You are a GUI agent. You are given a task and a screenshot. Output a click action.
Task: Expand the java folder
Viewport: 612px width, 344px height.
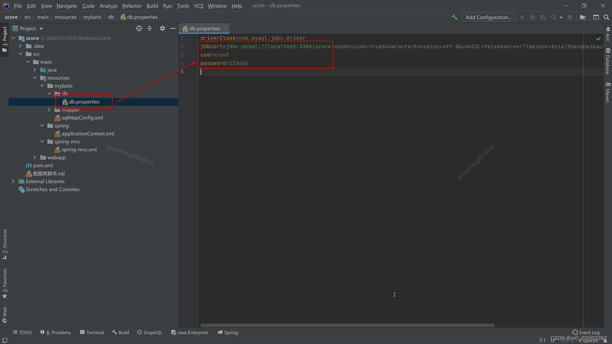point(35,70)
